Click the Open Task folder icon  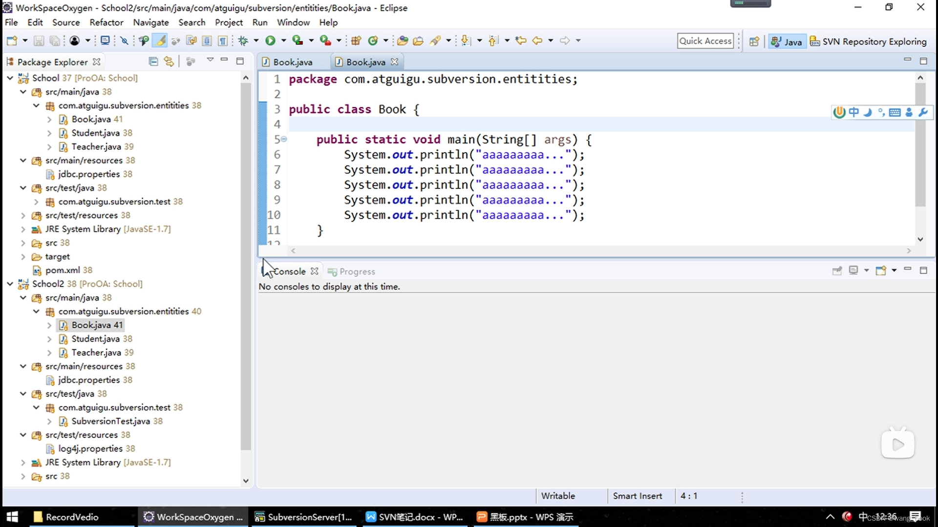[x=418, y=41]
